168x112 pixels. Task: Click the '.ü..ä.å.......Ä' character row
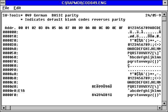(x=144, y=32)
